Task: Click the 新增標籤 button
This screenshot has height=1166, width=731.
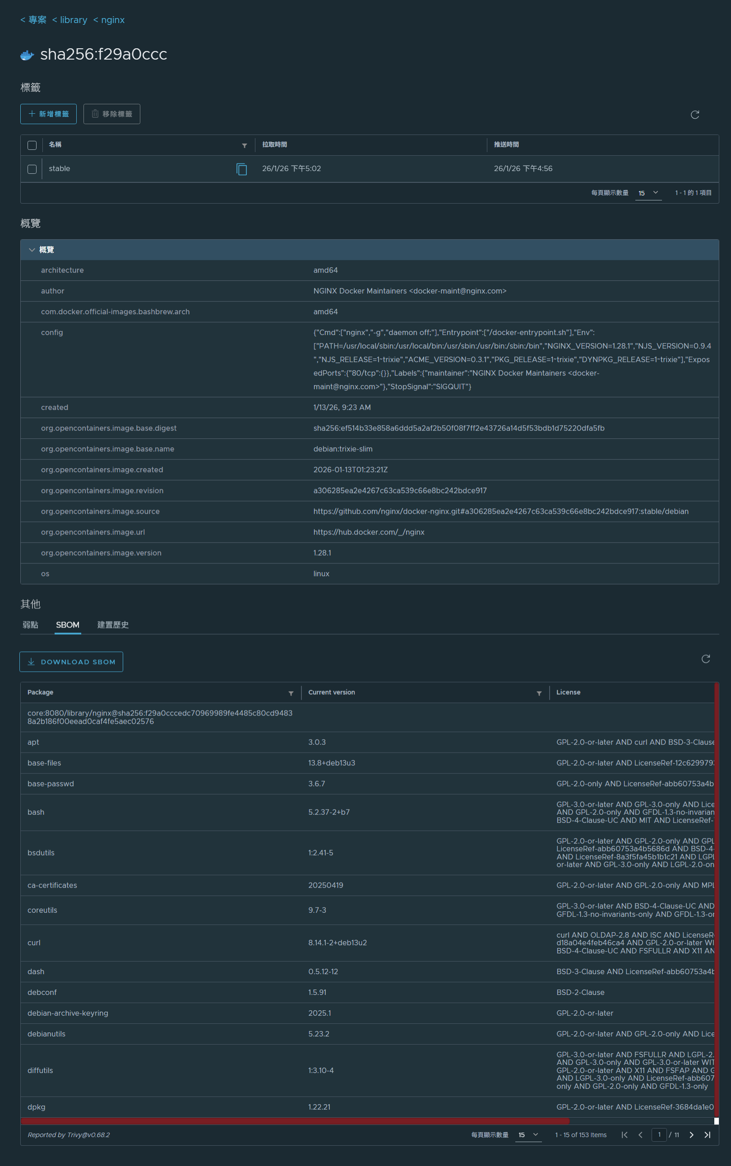Action: tap(48, 114)
